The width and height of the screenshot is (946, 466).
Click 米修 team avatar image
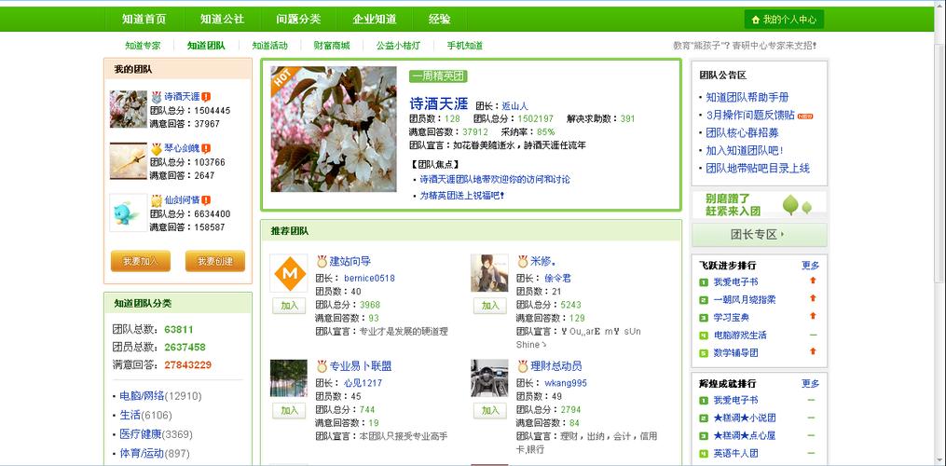[x=490, y=274]
